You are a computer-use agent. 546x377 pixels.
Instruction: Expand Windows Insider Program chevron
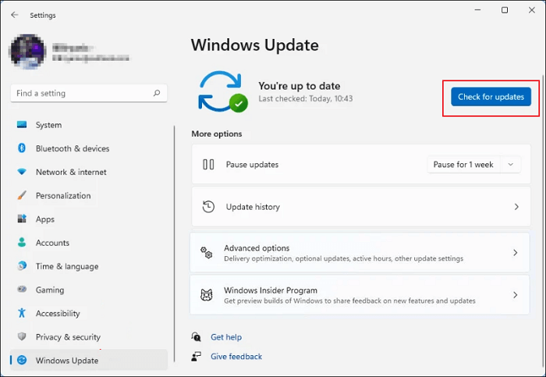[x=516, y=295]
